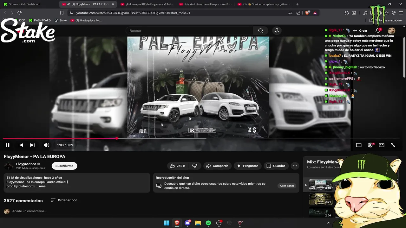Open the Ordenar por sort dropdown
Screen dimensions: 406x228
click(64, 200)
